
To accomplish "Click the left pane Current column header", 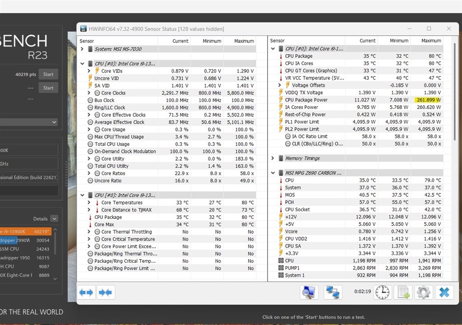I will [x=174, y=41].
